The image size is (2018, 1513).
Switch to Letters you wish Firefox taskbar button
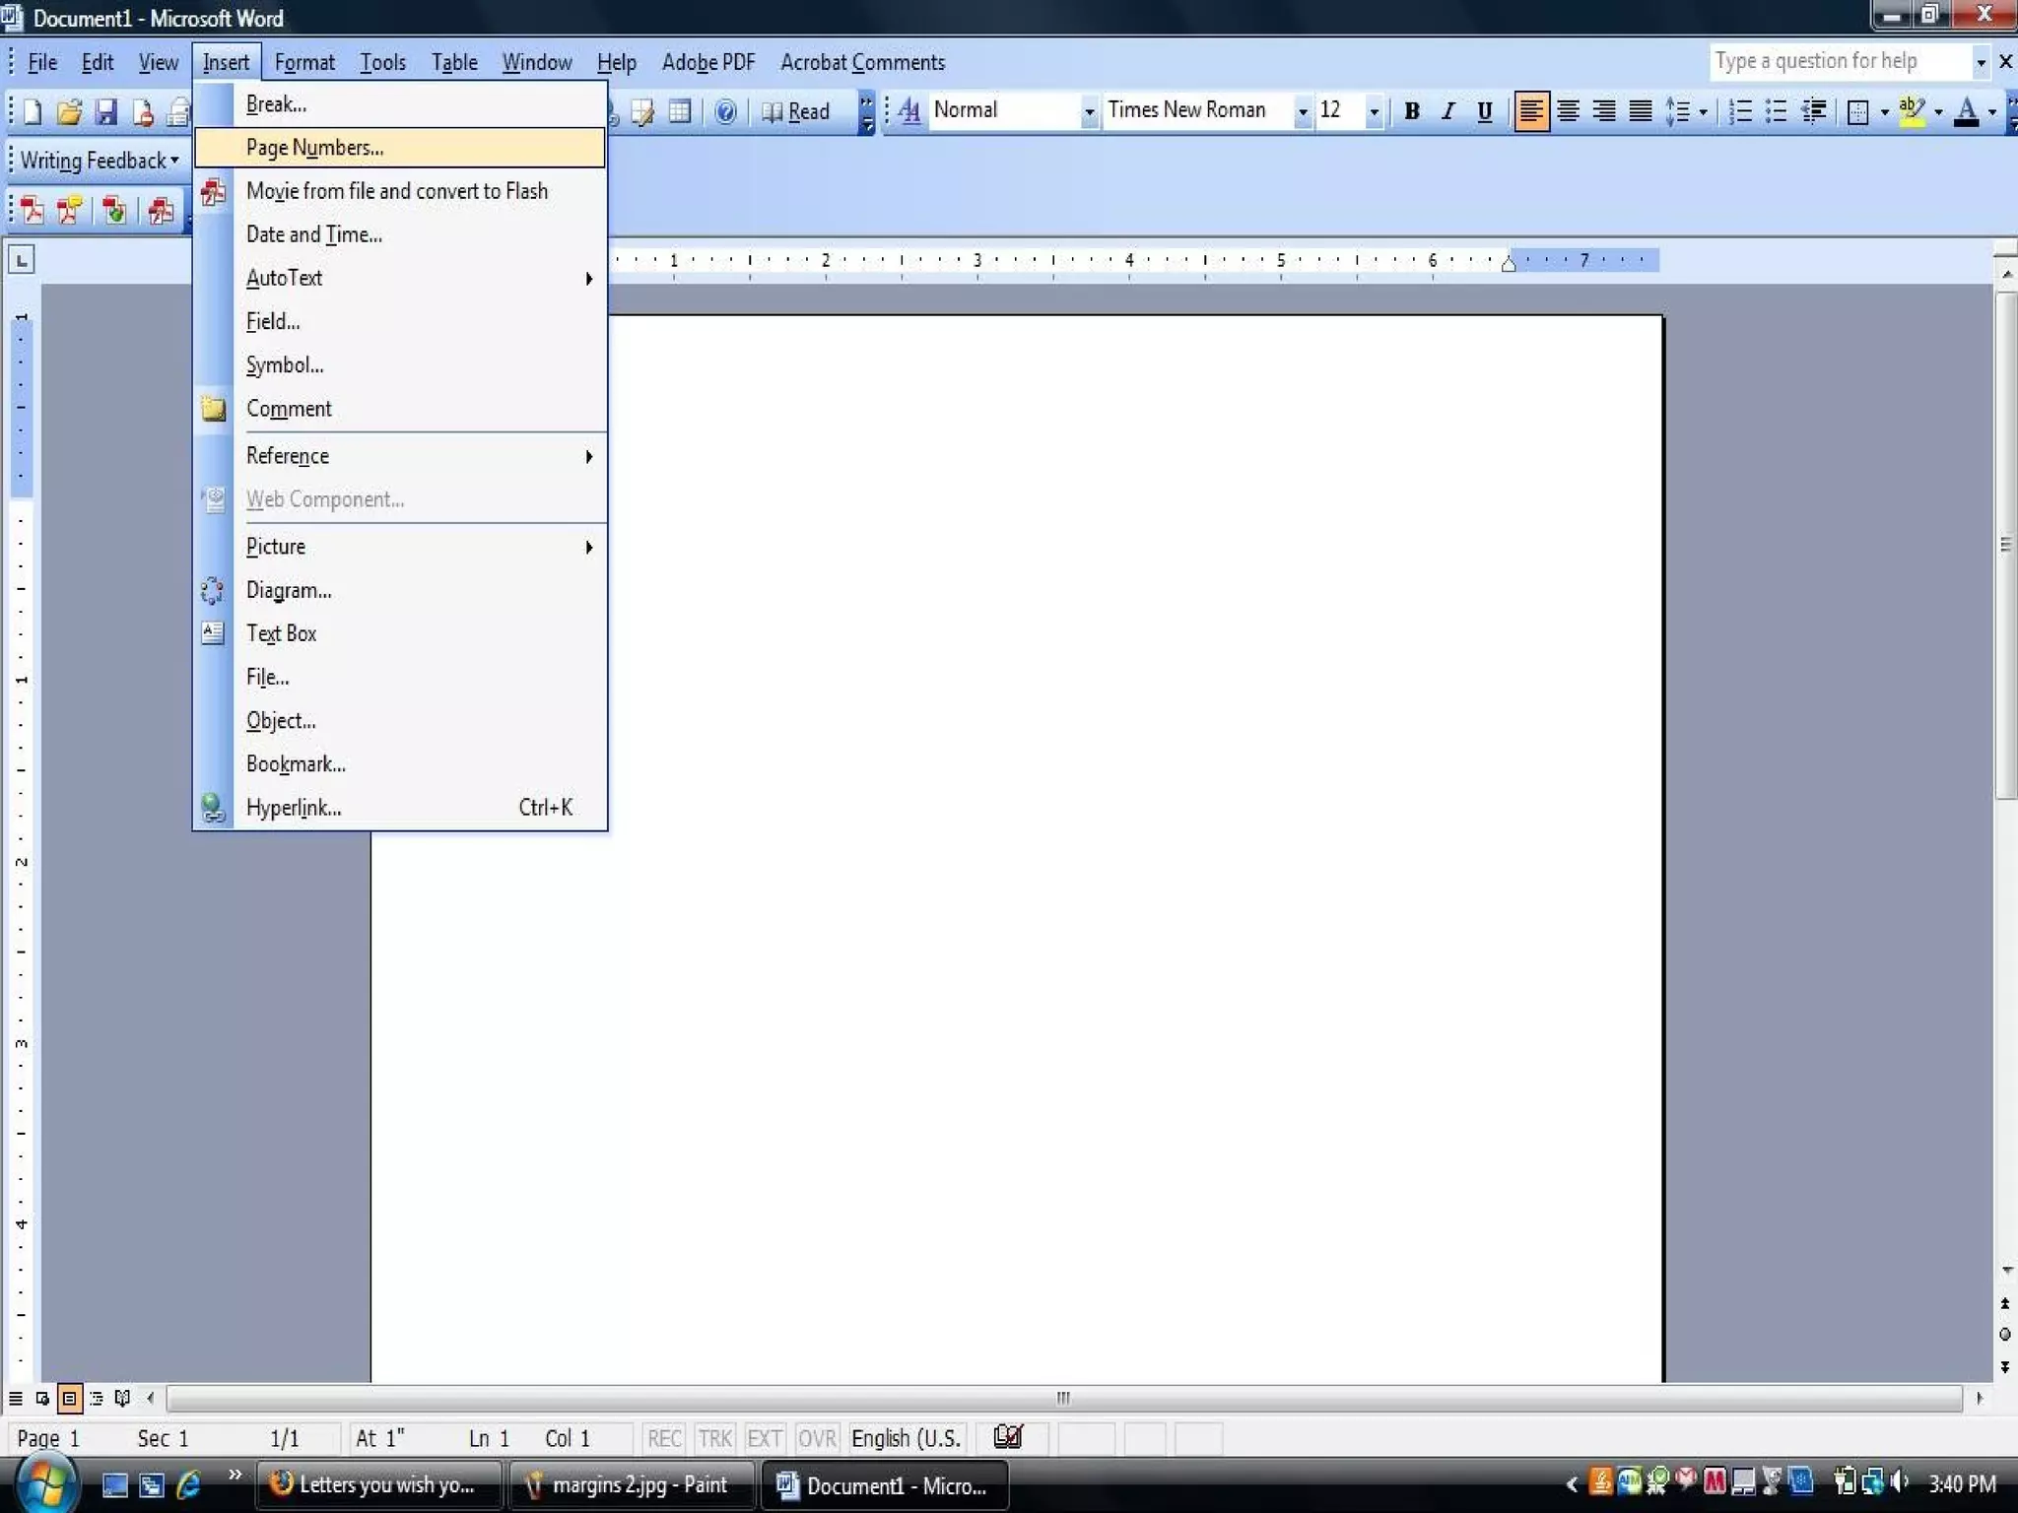379,1484
